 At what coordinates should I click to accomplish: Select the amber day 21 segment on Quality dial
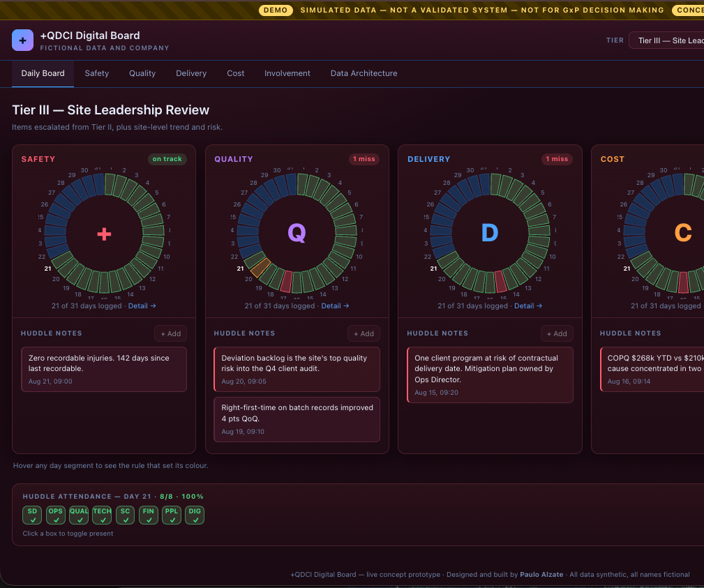[260, 268]
